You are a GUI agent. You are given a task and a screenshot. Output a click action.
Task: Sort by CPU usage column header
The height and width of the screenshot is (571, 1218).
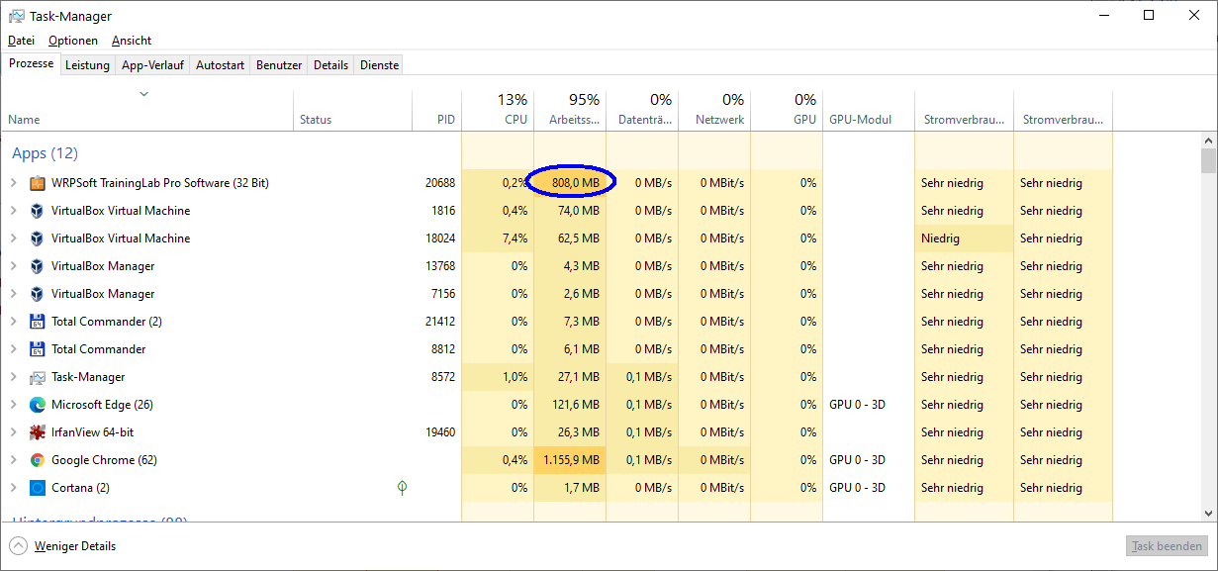point(498,110)
